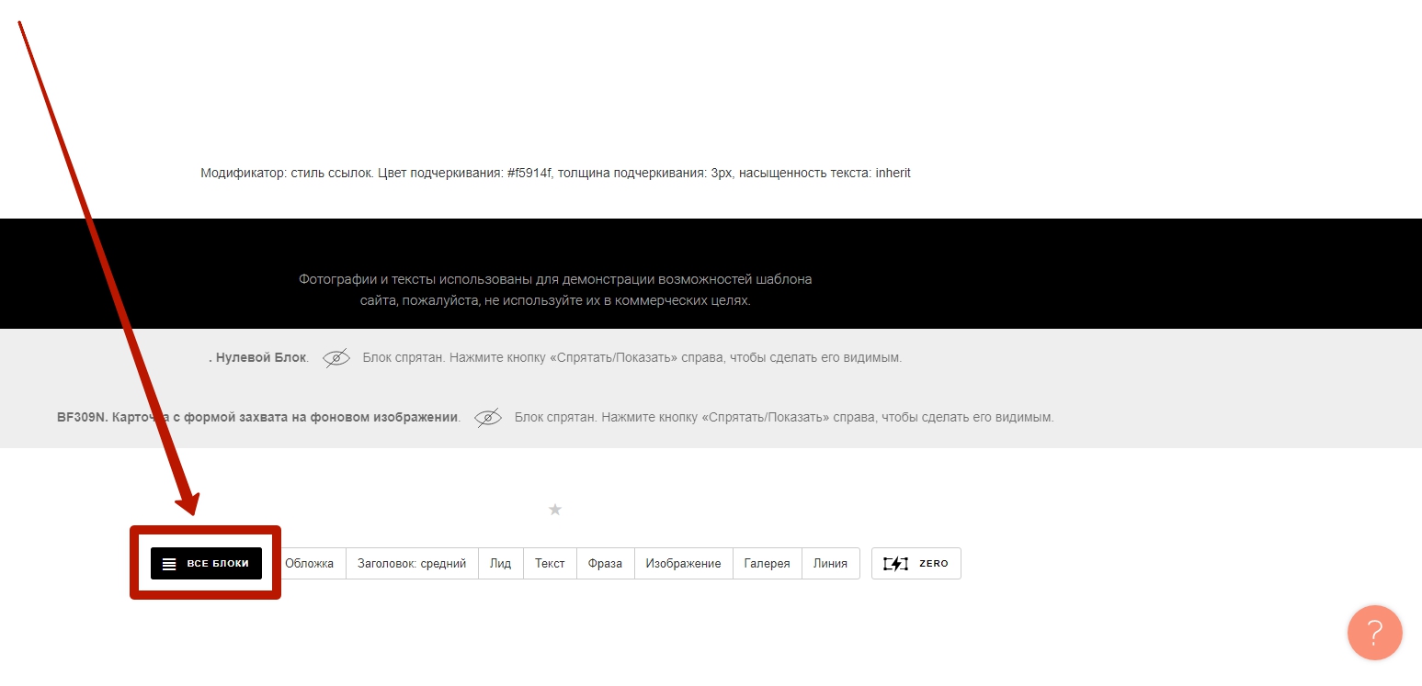Click the Zero block lightning icon
This screenshot has width=1422, height=686.
(x=894, y=564)
